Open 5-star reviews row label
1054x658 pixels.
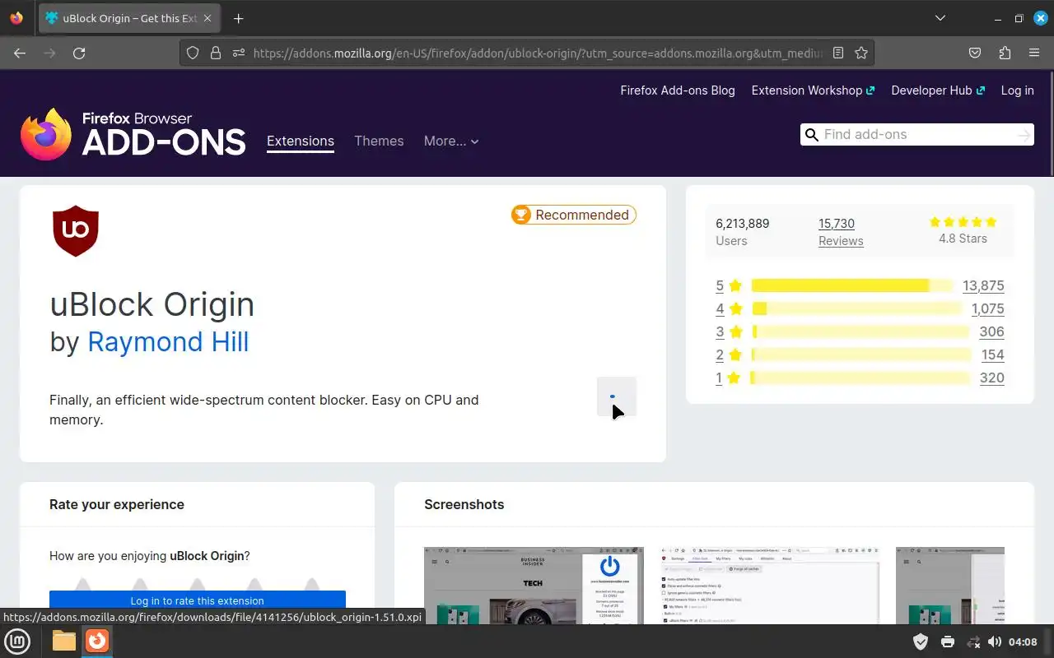[x=729, y=285]
